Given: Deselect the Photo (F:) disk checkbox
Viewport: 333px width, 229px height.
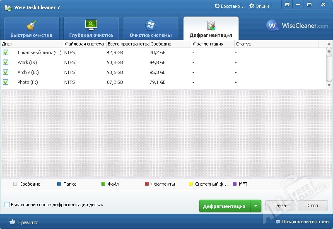Looking at the screenshot, I should (x=6, y=82).
